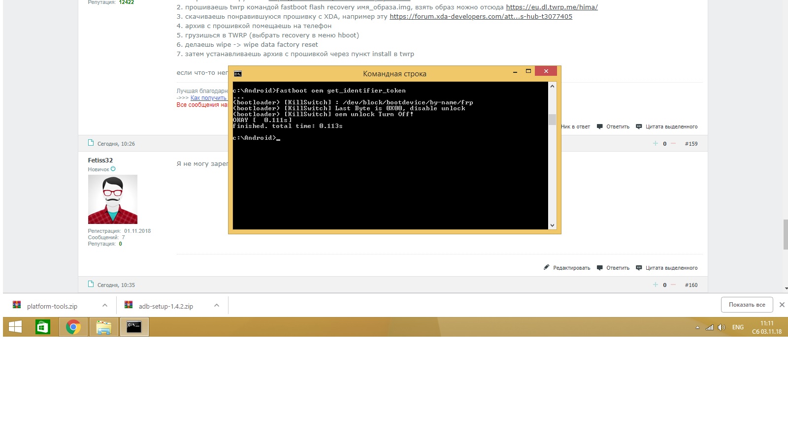Show hidden tray icons arrow
Image resolution: width=788 pixels, height=443 pixels.
(x=697, y=327)
